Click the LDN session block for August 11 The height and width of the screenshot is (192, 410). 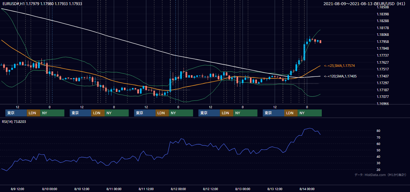[x=162, y=113]
